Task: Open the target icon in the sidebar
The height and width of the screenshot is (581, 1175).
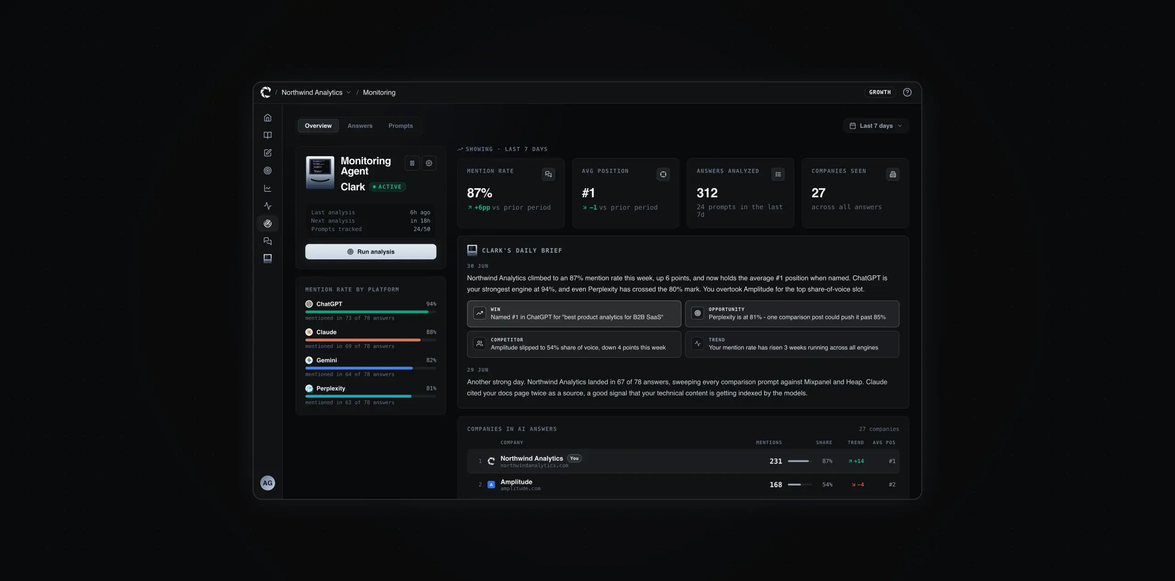Action: [x=268, y=171]
